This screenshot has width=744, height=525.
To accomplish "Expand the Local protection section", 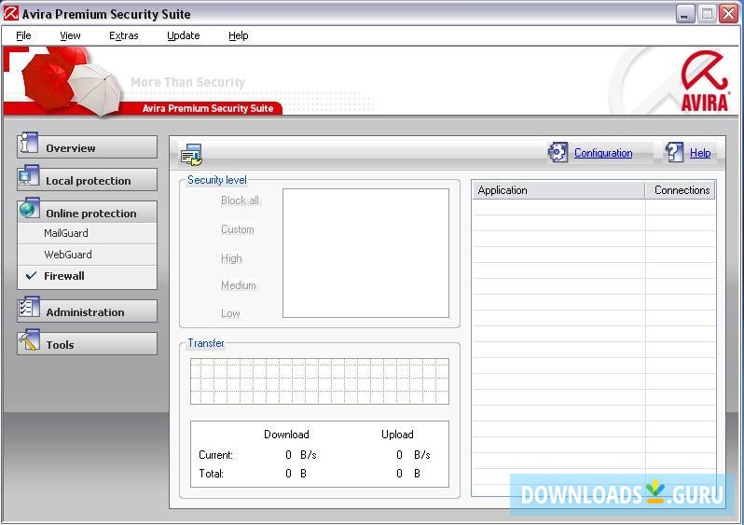I will click(x=88, y=180).
